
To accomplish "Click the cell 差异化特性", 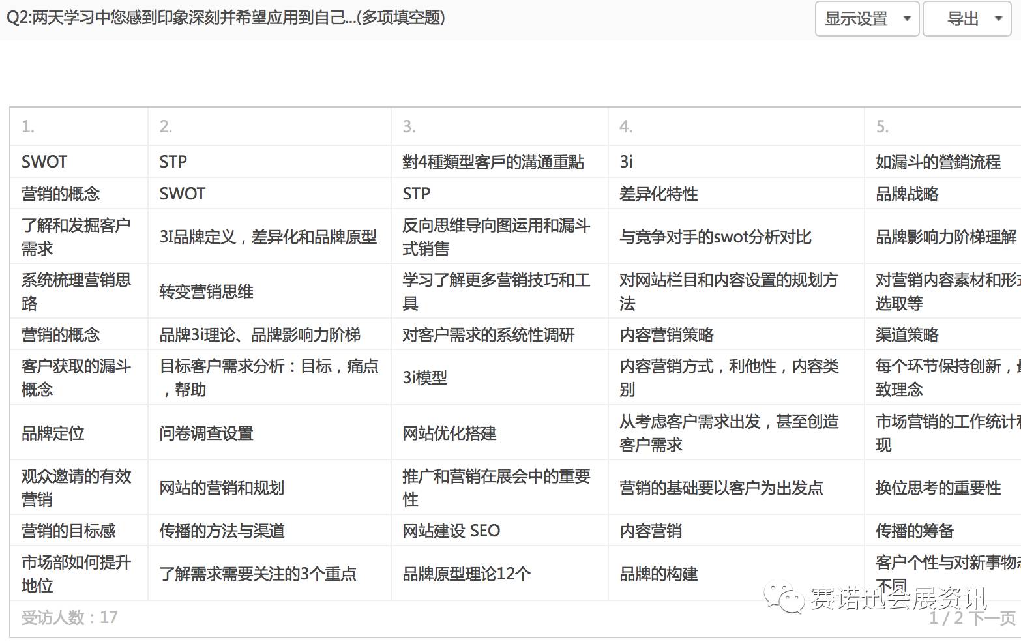I will (x=736, y=194).
